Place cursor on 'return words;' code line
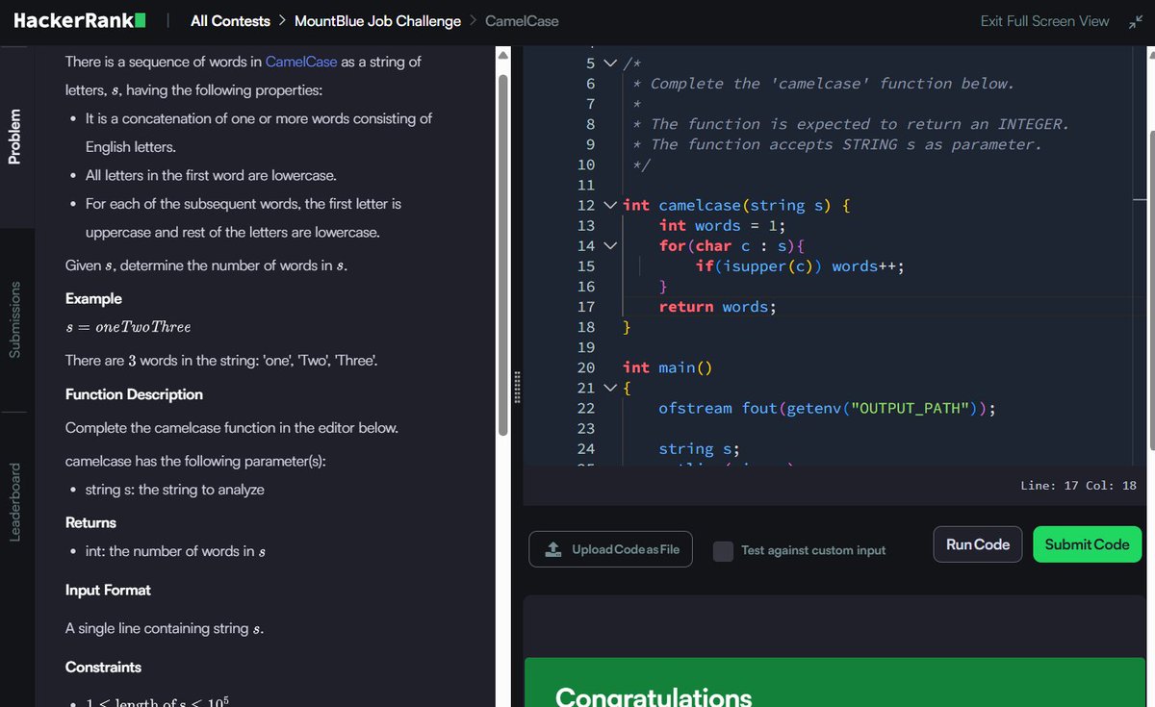The width and height of the screenshot is (1155, 707). coord(717,307)
